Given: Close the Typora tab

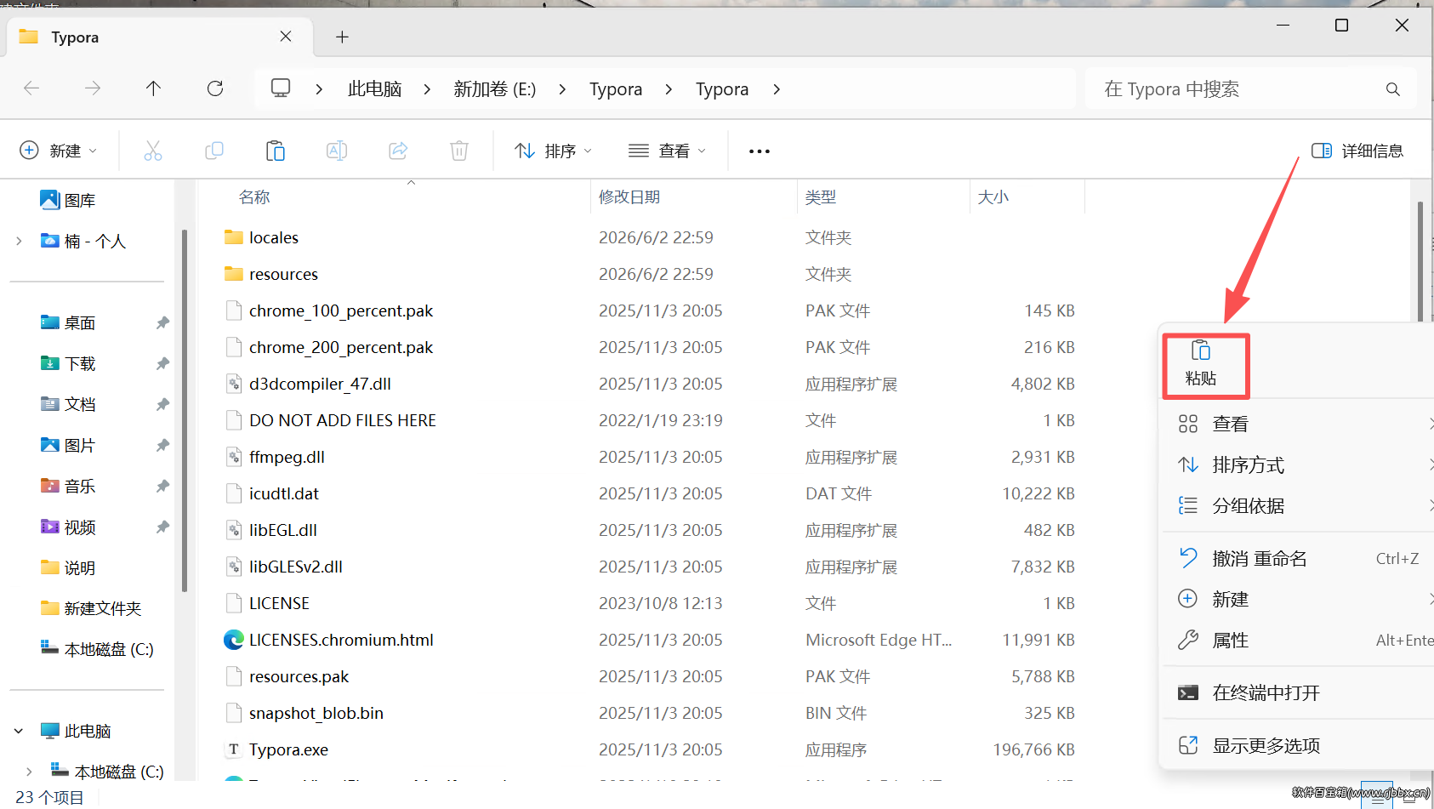Looking at the screenshot, I should tap(286, 37).
